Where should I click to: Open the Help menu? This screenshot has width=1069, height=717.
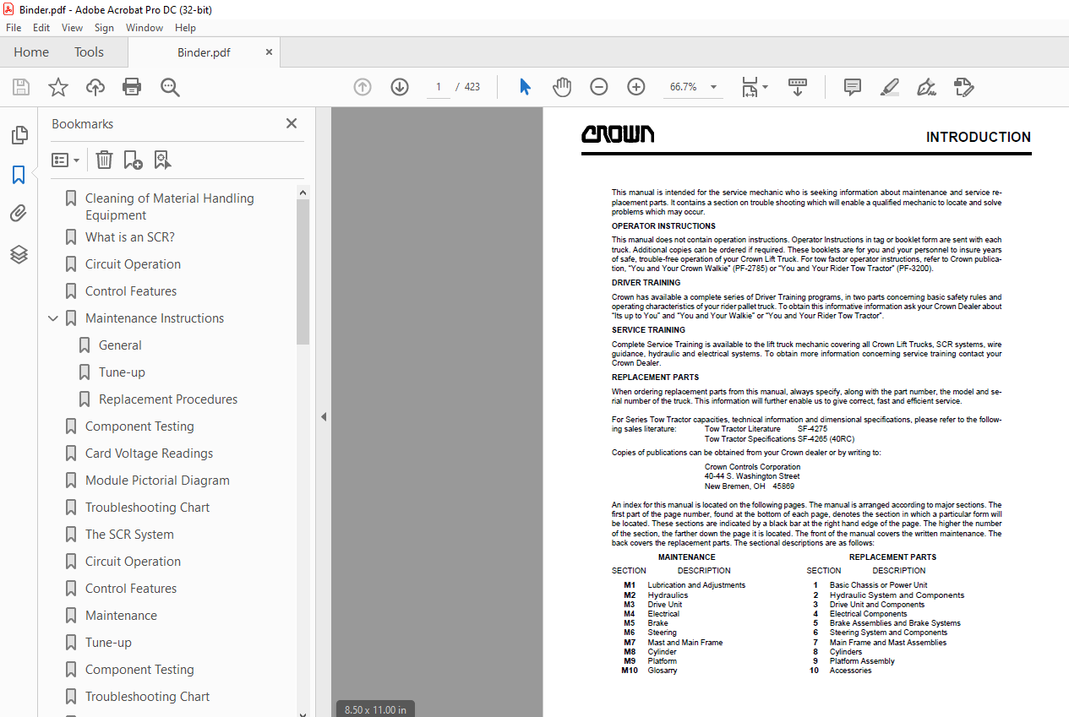click(x=185, y=28)
